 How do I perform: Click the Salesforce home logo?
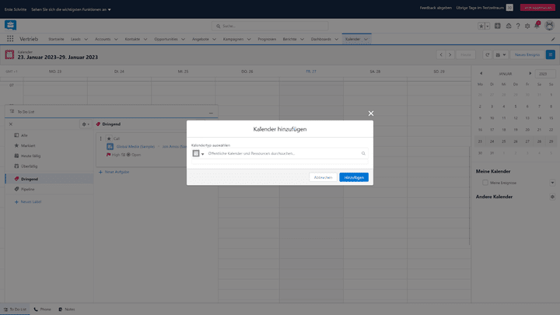click(x=10, y=25)
